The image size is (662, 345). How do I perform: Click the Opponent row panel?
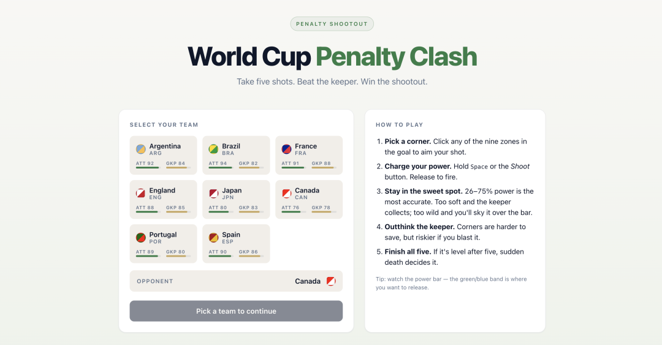click(x=236, y=281)
